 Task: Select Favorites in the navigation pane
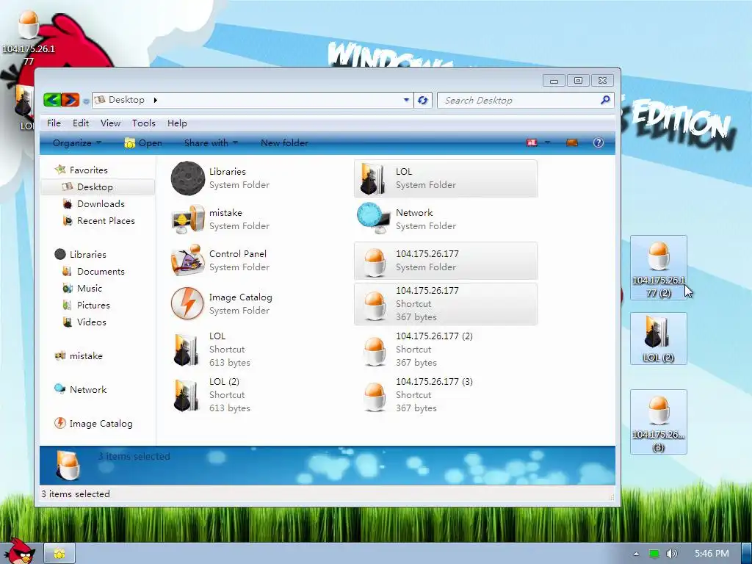point(81,170)
